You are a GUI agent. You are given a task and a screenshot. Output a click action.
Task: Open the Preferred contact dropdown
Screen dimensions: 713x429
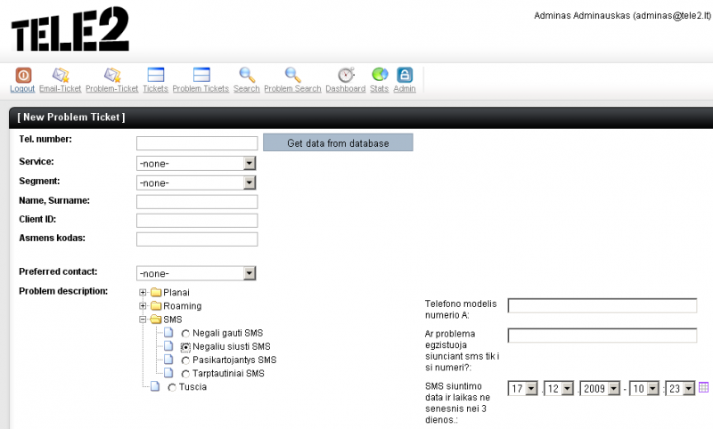point(196,273)
